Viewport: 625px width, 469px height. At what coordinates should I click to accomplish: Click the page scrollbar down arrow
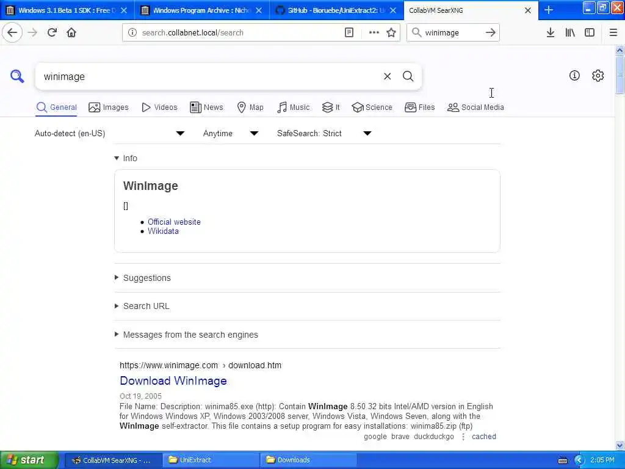point(620,445)
